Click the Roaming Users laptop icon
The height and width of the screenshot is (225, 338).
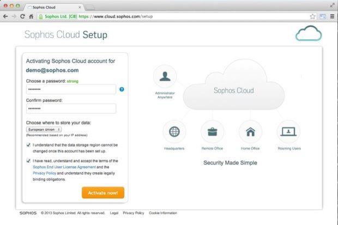pos(288,132)
